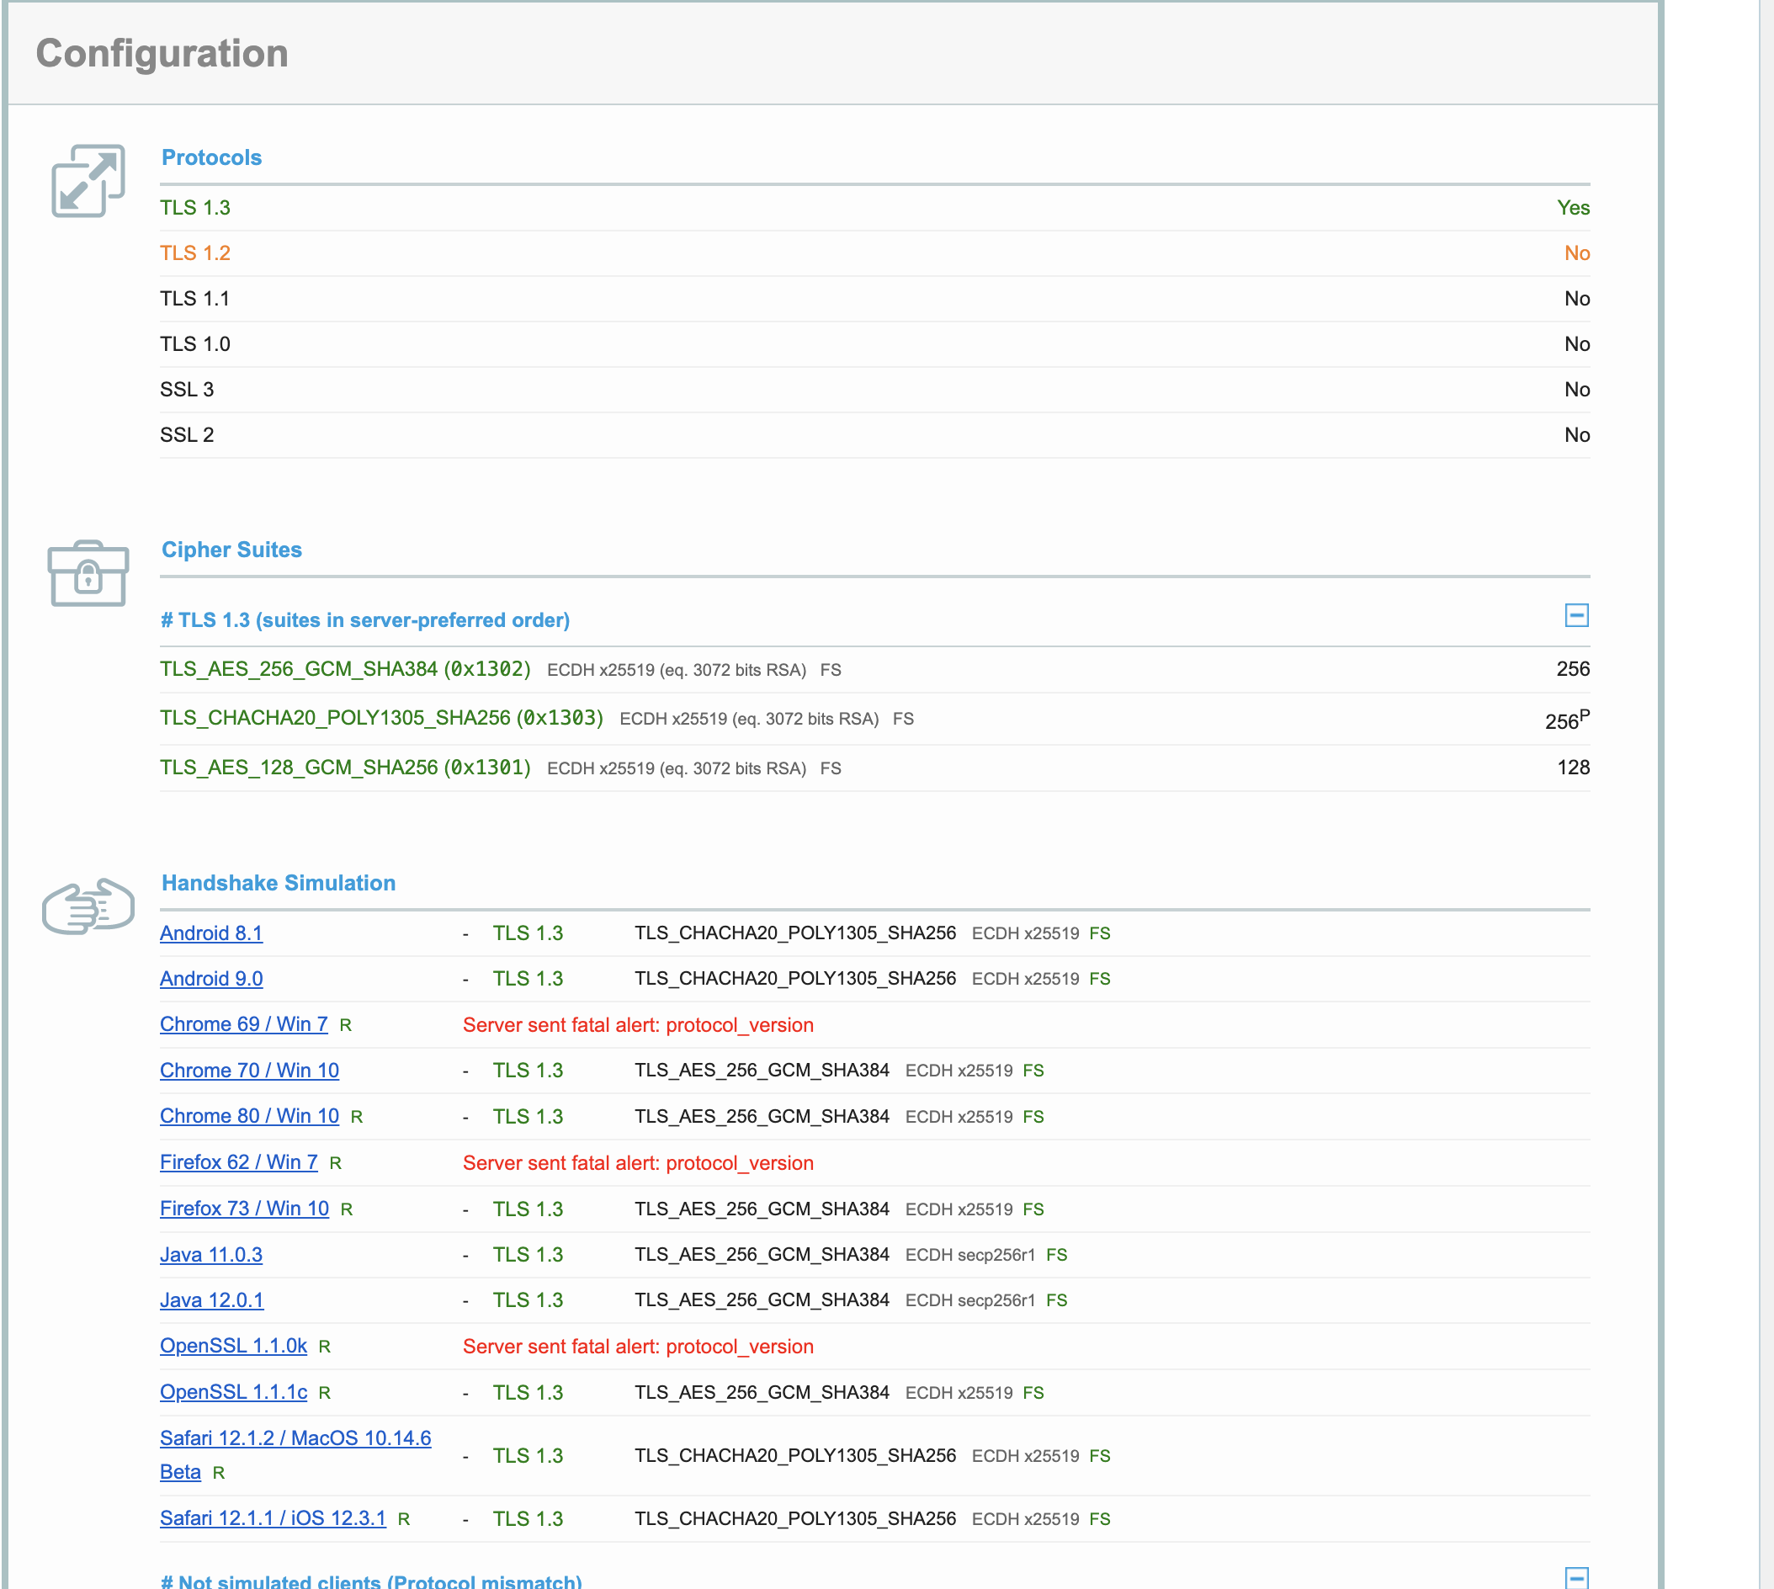This screenshot has height=1589, width=1774.
Task: Open the Chrome 70 / Win 10 link
Action: pos(250,1071)
